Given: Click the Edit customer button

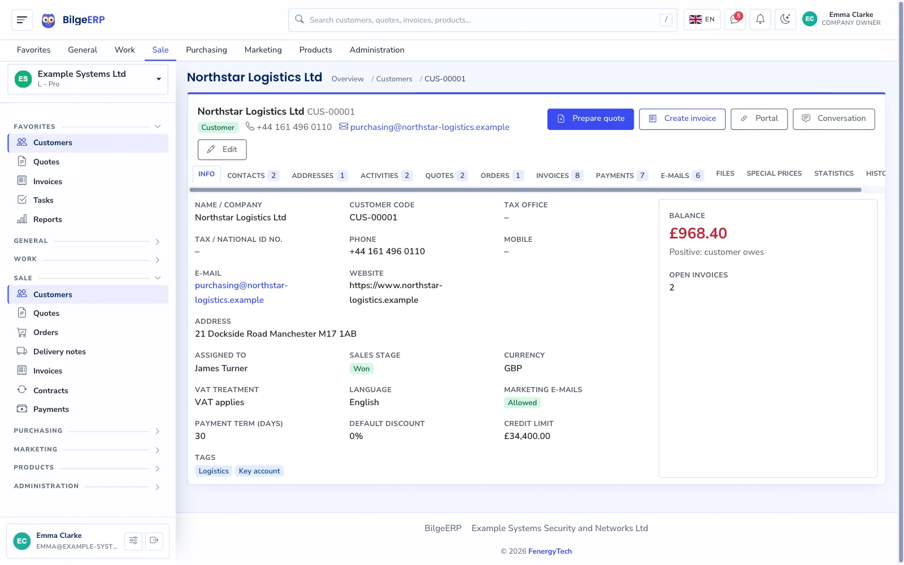Looking at the screenshot, I should [x=222, y=150].
